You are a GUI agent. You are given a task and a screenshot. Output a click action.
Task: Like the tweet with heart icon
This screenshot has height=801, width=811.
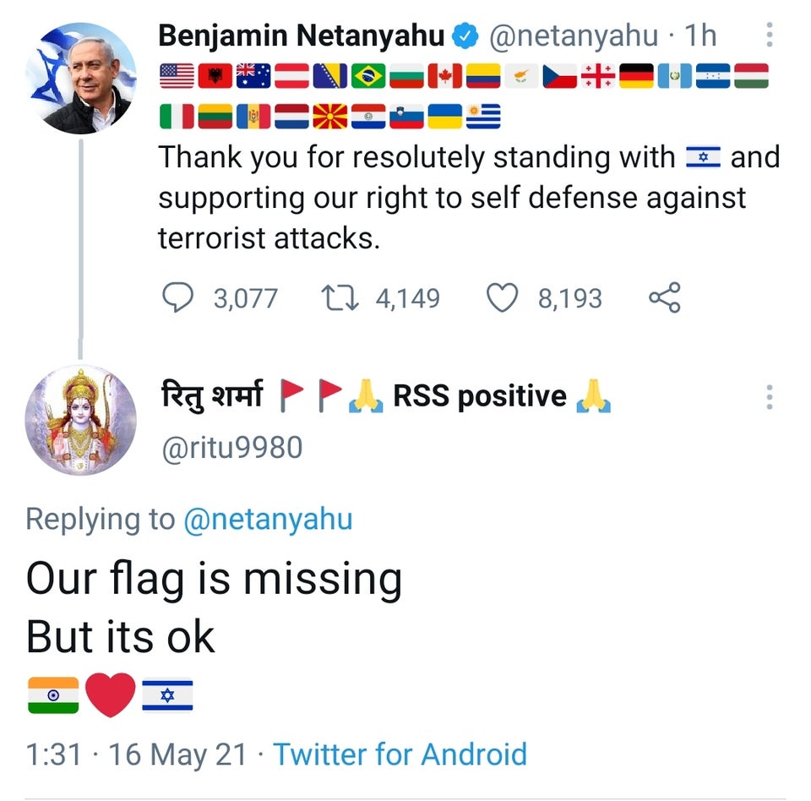(x=502, y=297)
